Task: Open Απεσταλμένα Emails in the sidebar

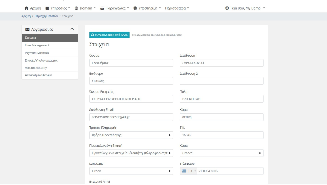Action: pyautogui.click(x=50, y=76)
